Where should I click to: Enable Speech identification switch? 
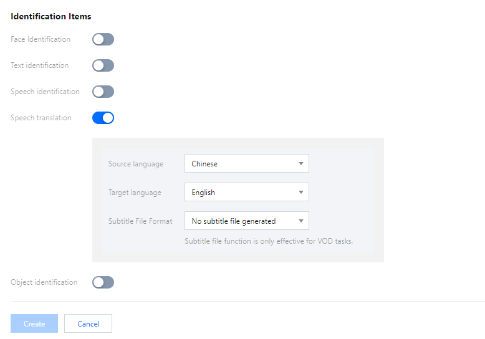tap(103, 92)
